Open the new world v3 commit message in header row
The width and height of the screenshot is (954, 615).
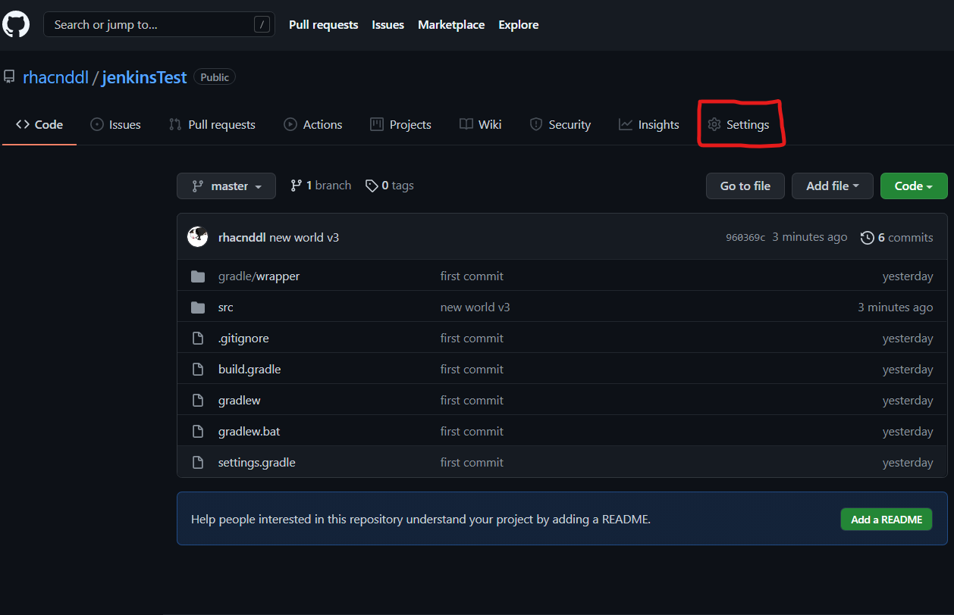304,238
